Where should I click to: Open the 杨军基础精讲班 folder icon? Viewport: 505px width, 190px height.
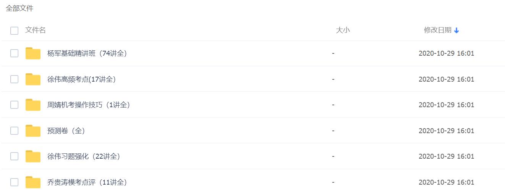pos(33,53)
